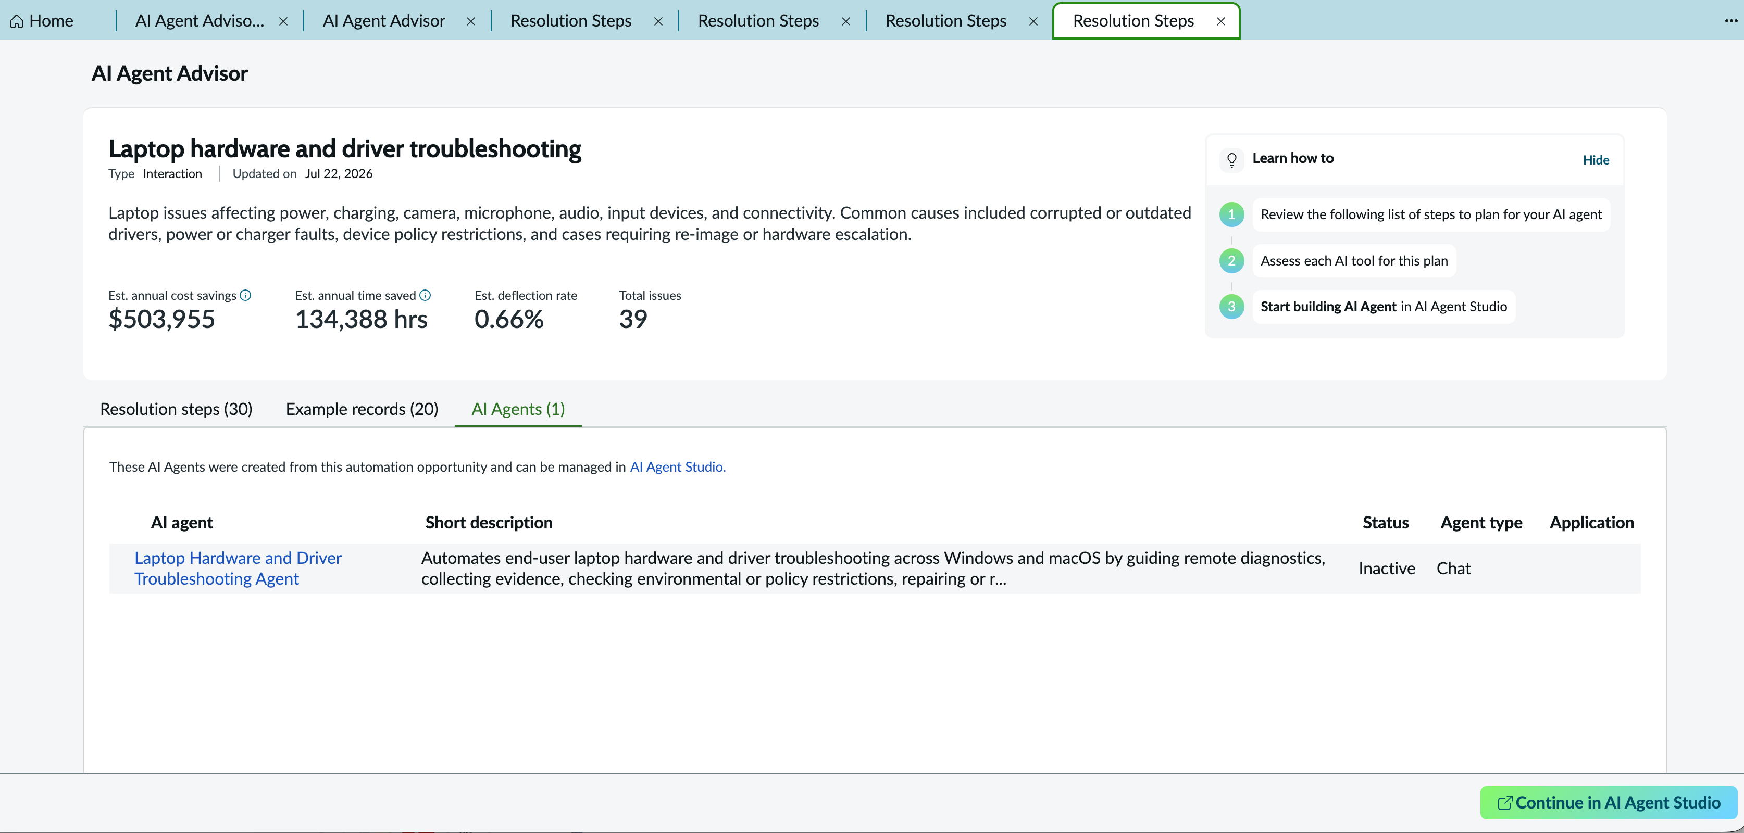Click the Short description column header
This screenshot has width=1744, height=833.
pyautogui.click(x=489, y=522)
